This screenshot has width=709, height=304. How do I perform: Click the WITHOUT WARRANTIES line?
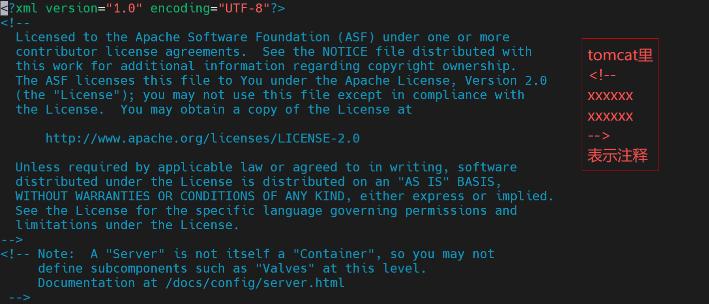point(285,196)
